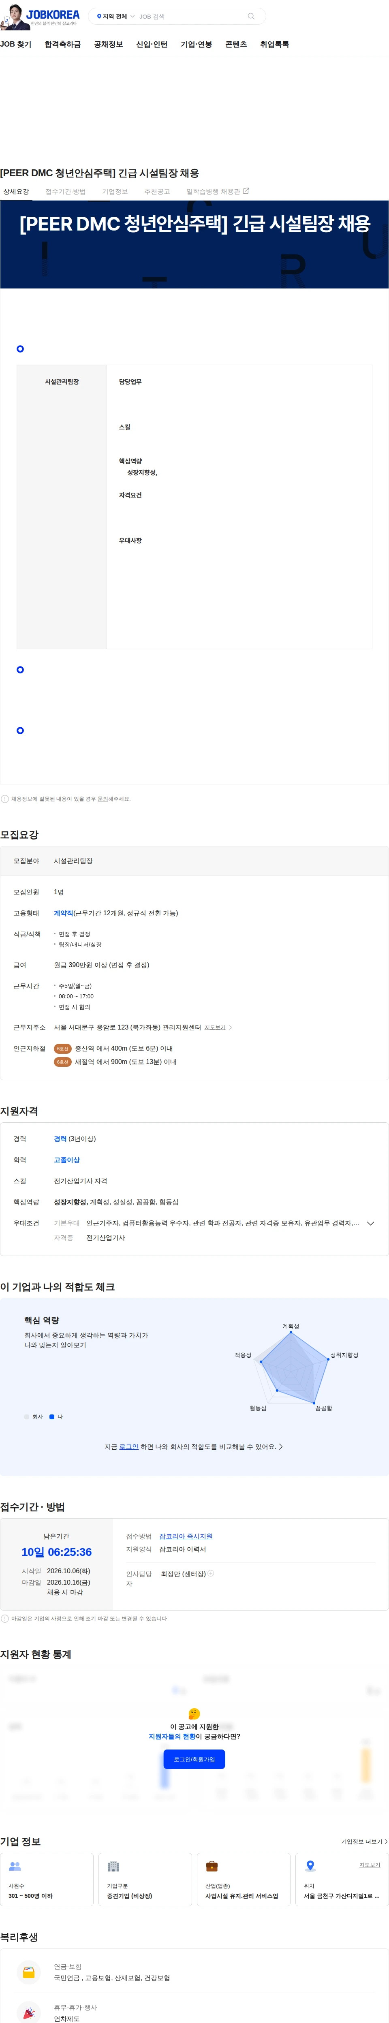Click the location pin icon in region selector

click(x=99, y=17)
